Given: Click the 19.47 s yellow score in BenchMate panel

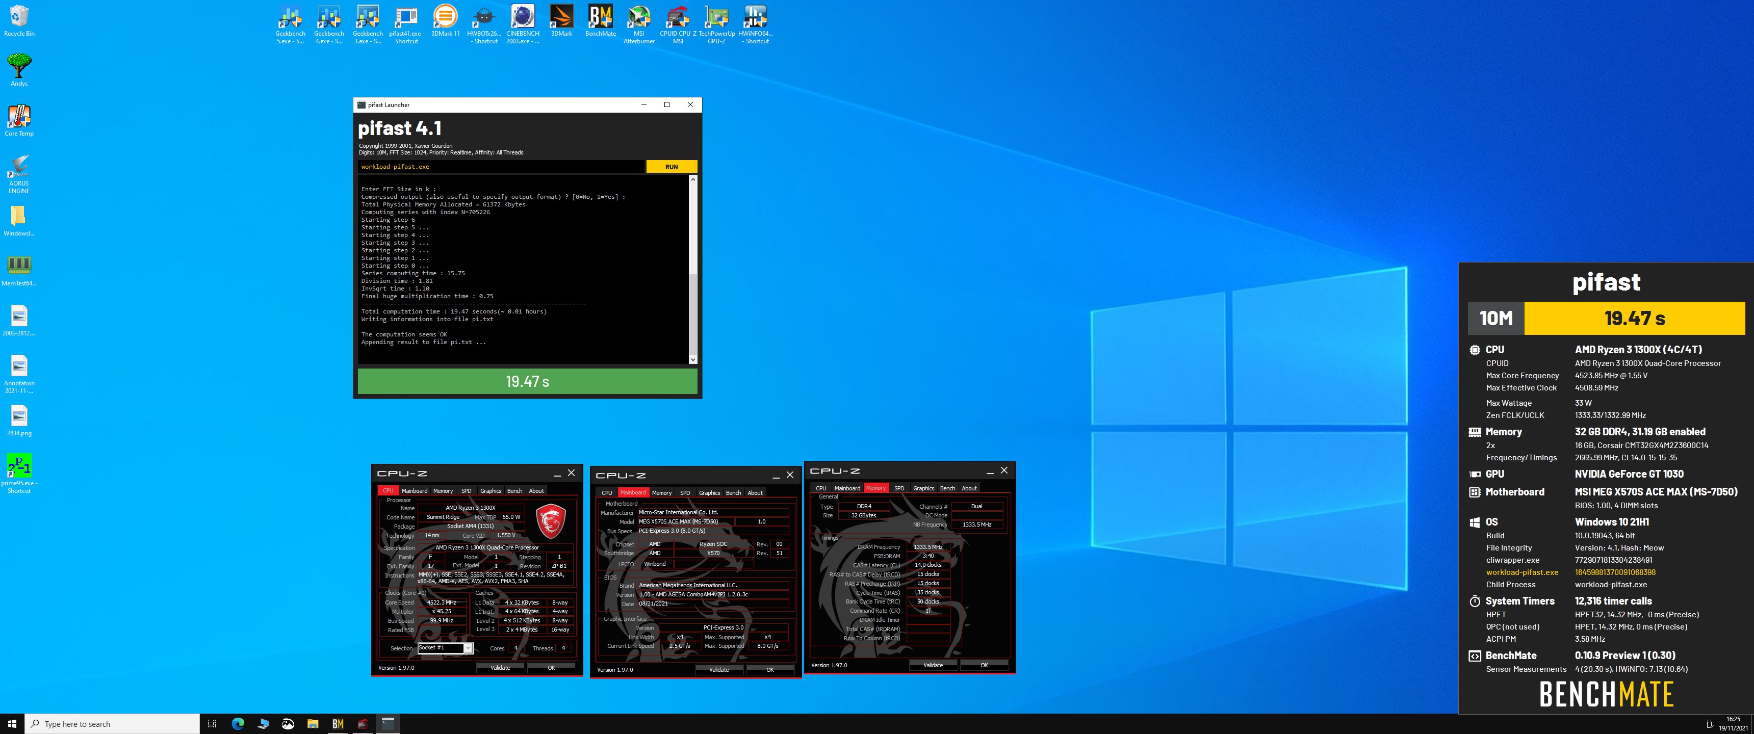Looking at the screenshot, I should tap(1634, 318).
